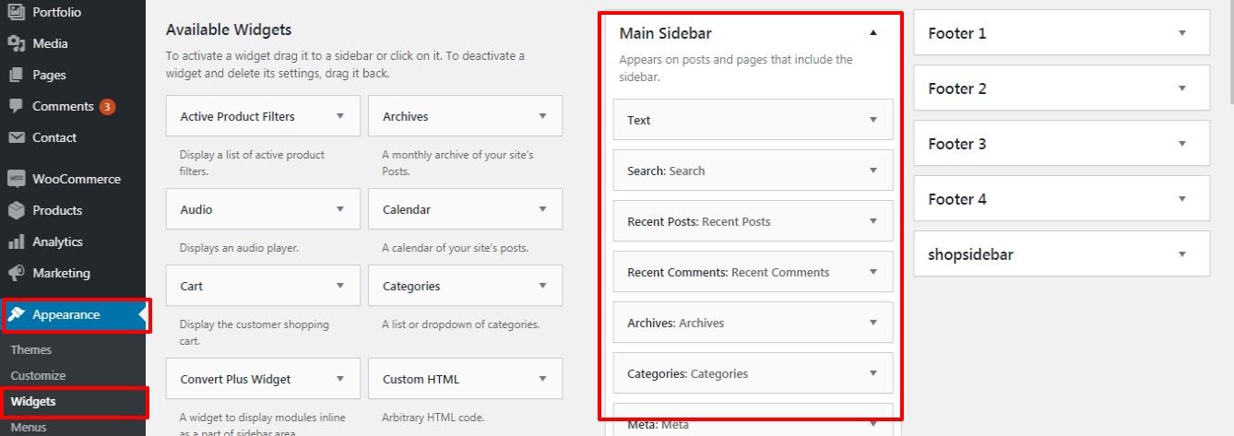Viewport: 1234px width, 436px height.
Task: Click the WooCommerce logo icon
Action: pos(16,179)
